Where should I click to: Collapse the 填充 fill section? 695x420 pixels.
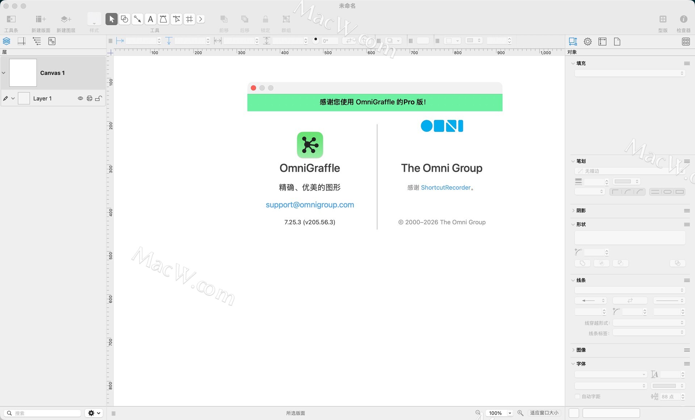pyautogui.click(x=573, y=63)
